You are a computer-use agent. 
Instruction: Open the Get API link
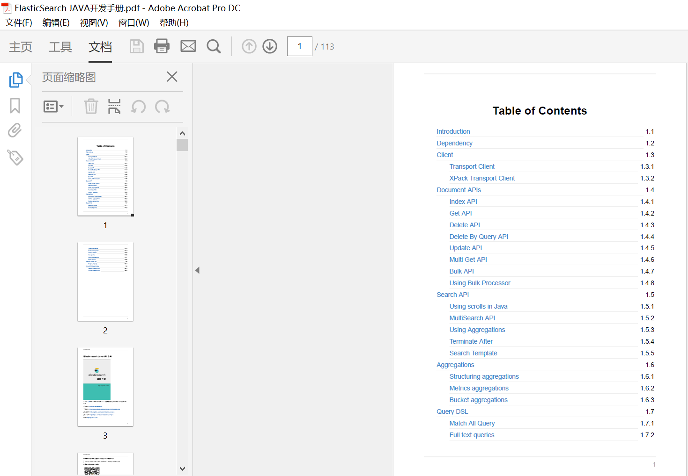460,213
